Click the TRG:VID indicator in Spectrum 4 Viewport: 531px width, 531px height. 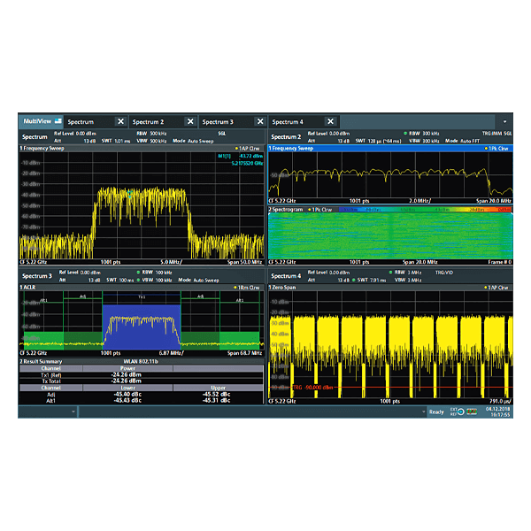click(x=444, y=273)
